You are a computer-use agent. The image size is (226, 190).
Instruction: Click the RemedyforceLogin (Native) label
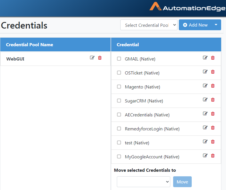pyautogui.click(x=152, y=129)
